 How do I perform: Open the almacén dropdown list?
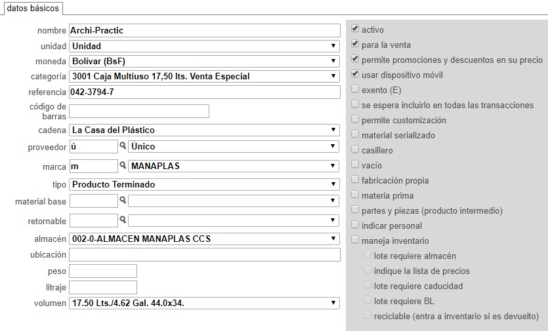[x=205, y=239]
